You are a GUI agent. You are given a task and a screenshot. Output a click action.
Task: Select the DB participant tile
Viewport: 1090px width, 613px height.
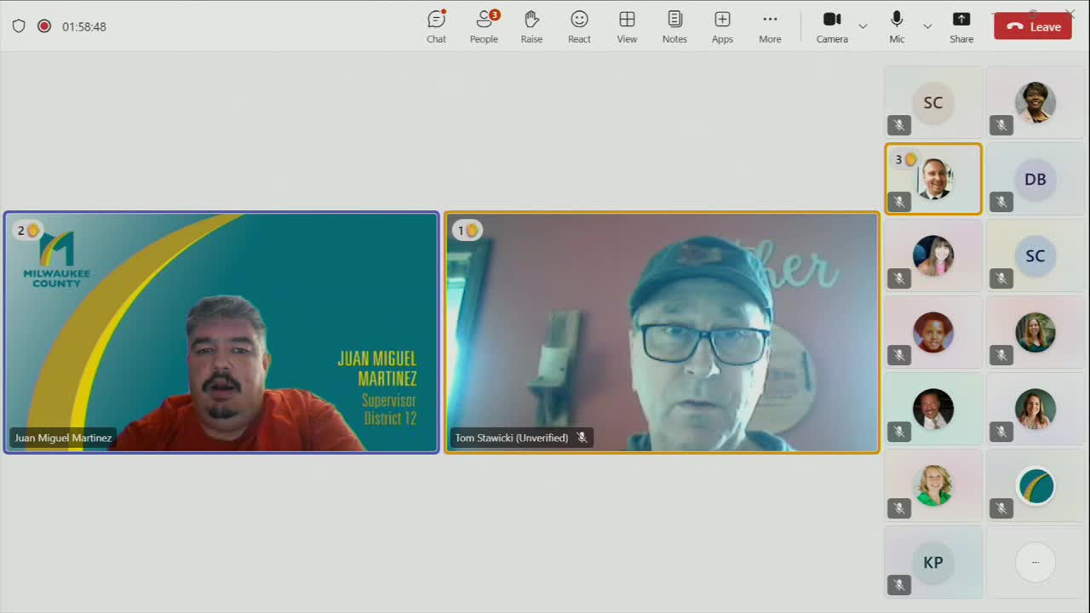pos(1035,179)
